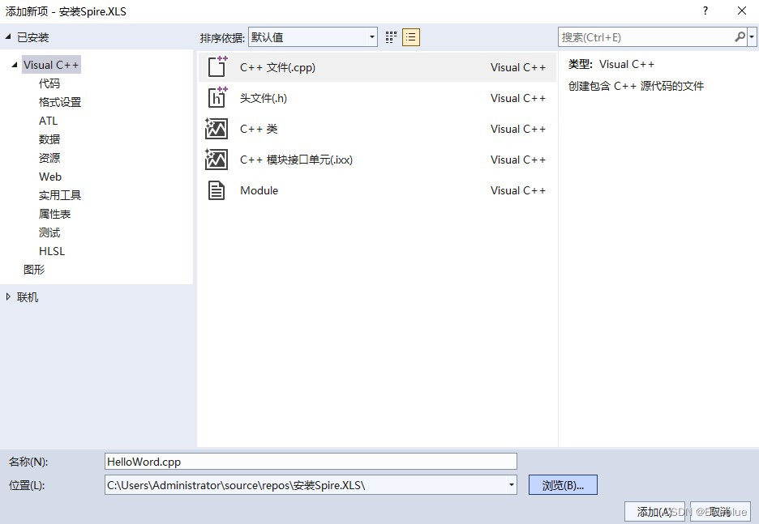Select the Module document icon

[217, 190]
